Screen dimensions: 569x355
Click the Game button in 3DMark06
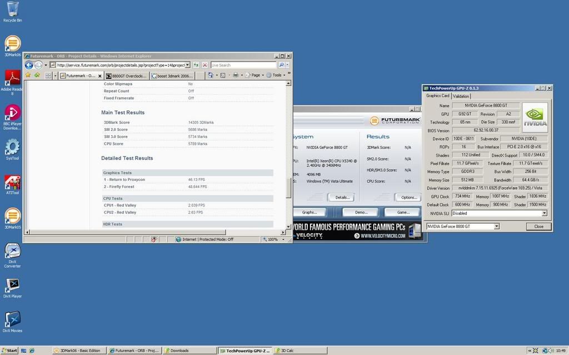[x=403, y=212]
